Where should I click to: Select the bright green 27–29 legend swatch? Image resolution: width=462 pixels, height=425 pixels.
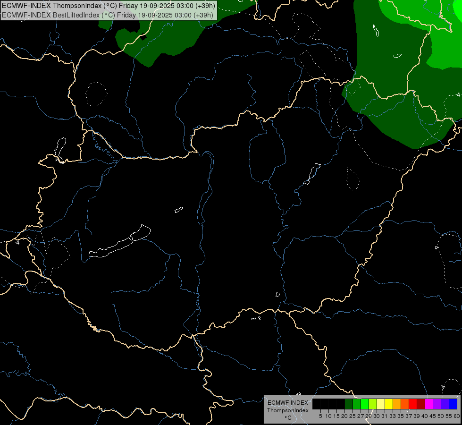click(x=365, y=404)
